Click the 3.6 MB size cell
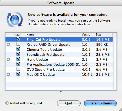The height and width of the screenshot is (111, 122). [102, 49]
